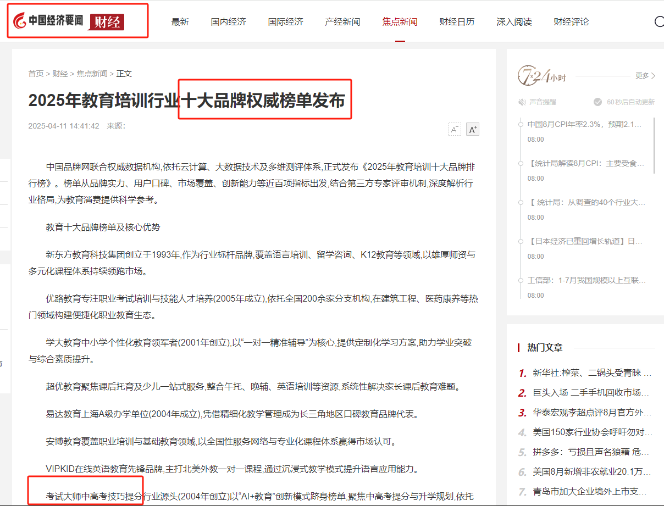664x506 pixels.
Task: Open news item 中国8月CPI年率2.3%
Action: point(584,124)
